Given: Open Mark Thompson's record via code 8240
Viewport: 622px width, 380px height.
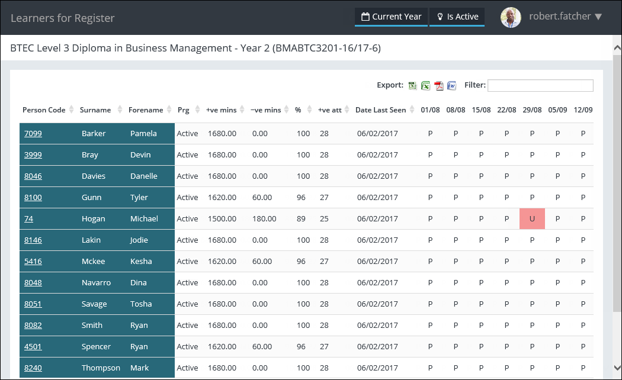Looking at the screenshot, I should pos(33,368).
